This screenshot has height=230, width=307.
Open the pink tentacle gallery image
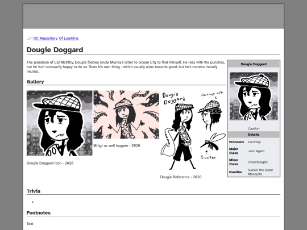click(126, 115)
